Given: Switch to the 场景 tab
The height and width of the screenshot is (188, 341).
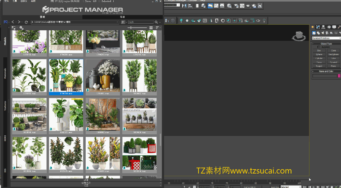Looking at the screenshot, I should [123, 17].
